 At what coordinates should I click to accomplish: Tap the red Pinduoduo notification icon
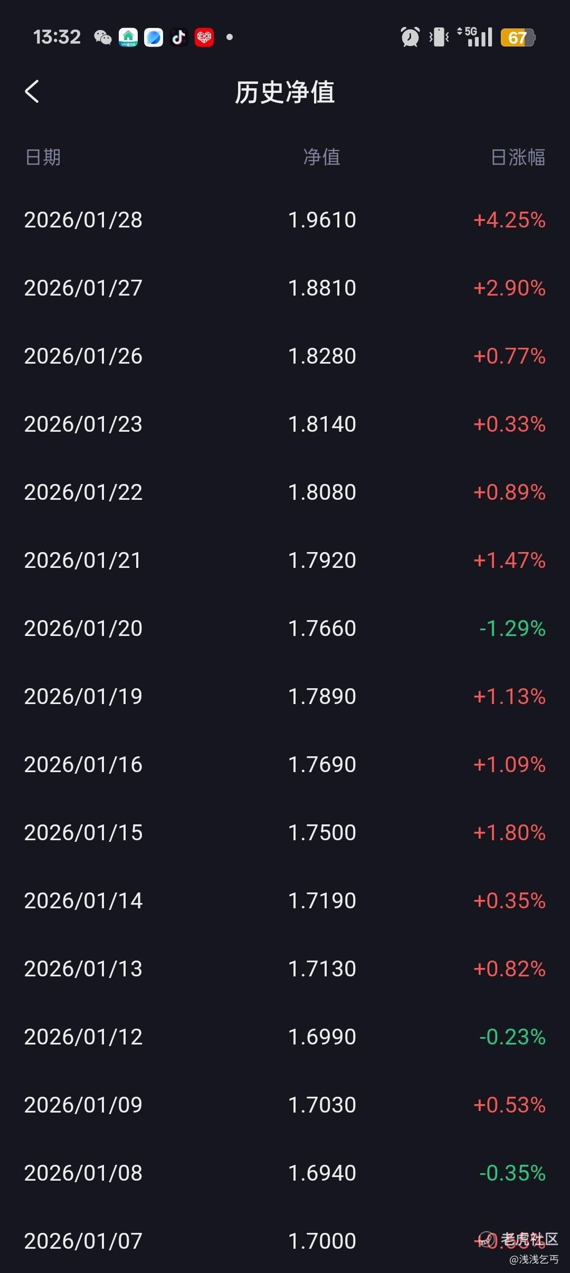click(x=204, y=37)
